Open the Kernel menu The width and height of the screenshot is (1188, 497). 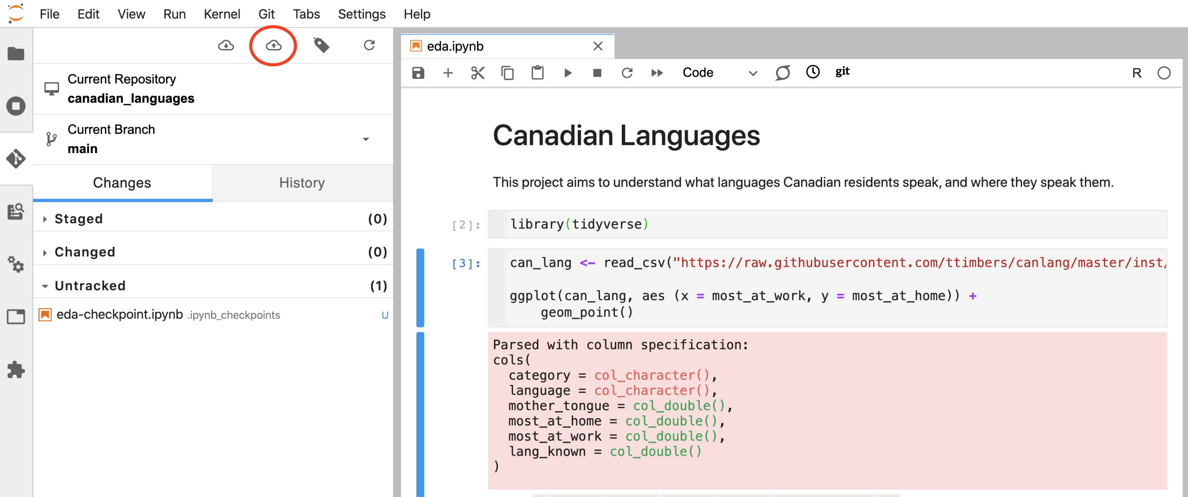pos(222,14)
